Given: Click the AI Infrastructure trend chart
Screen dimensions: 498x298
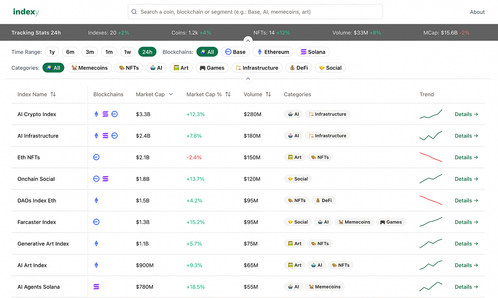Looking at the screenshot, I should [431, 136].
